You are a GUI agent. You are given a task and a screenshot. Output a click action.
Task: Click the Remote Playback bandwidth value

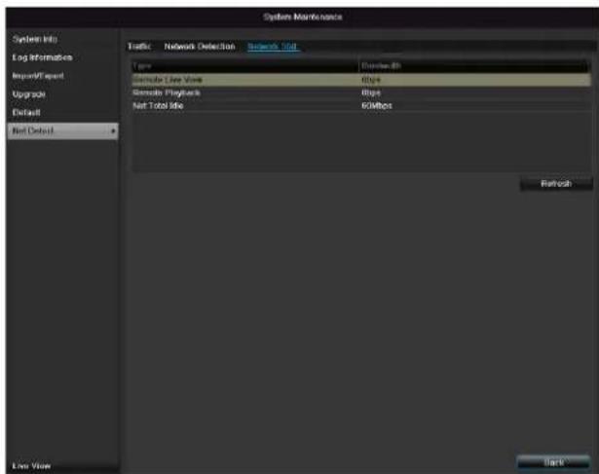click(371, 92)
